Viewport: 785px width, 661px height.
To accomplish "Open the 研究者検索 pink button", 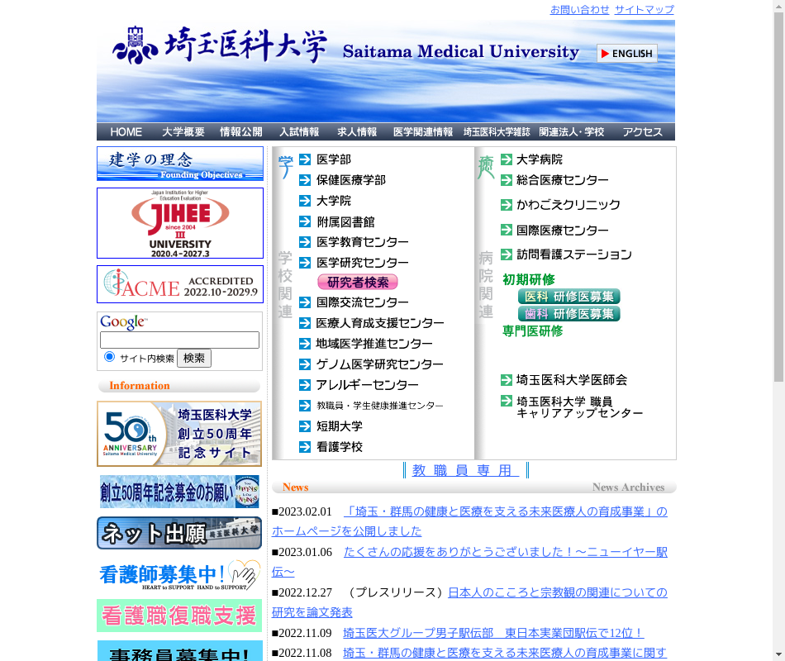I will [358, 283].
